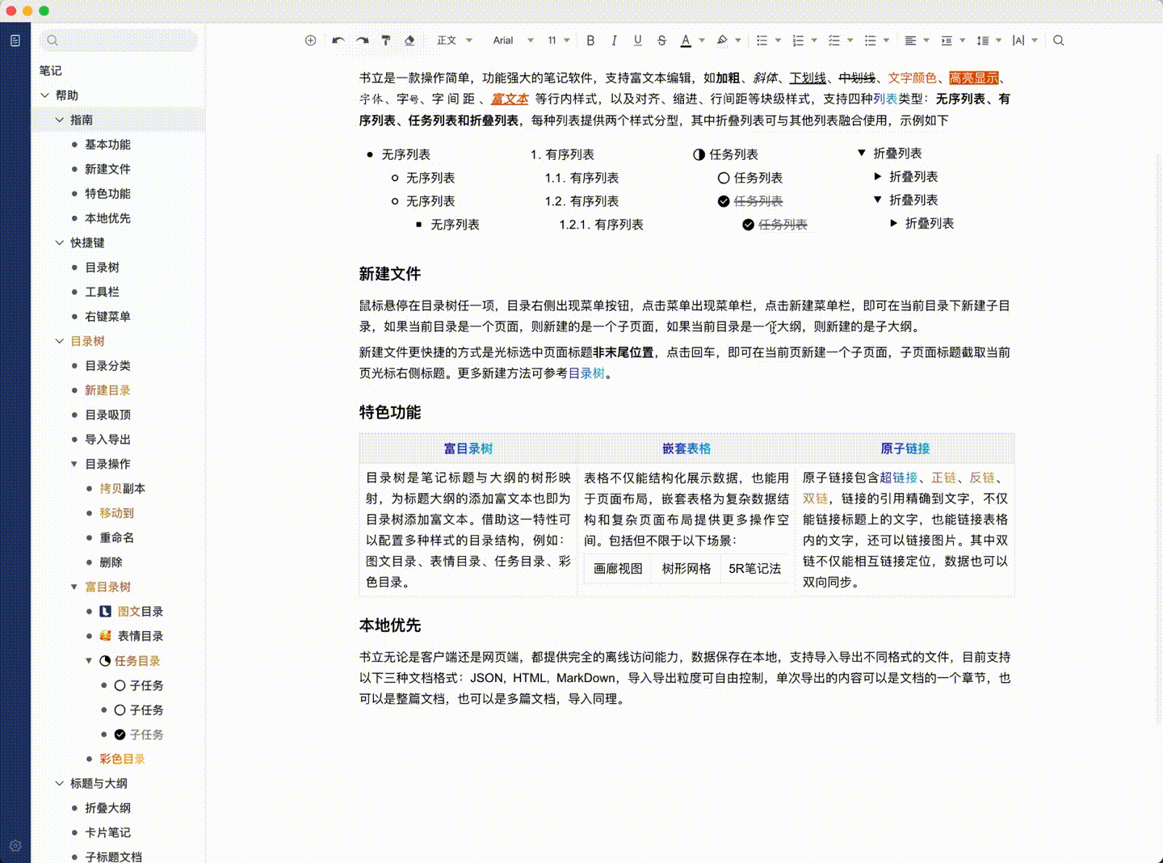Collapse the 标题与大纲 section chevron
The image size is (1163, 863).
(x=60, y=783)
